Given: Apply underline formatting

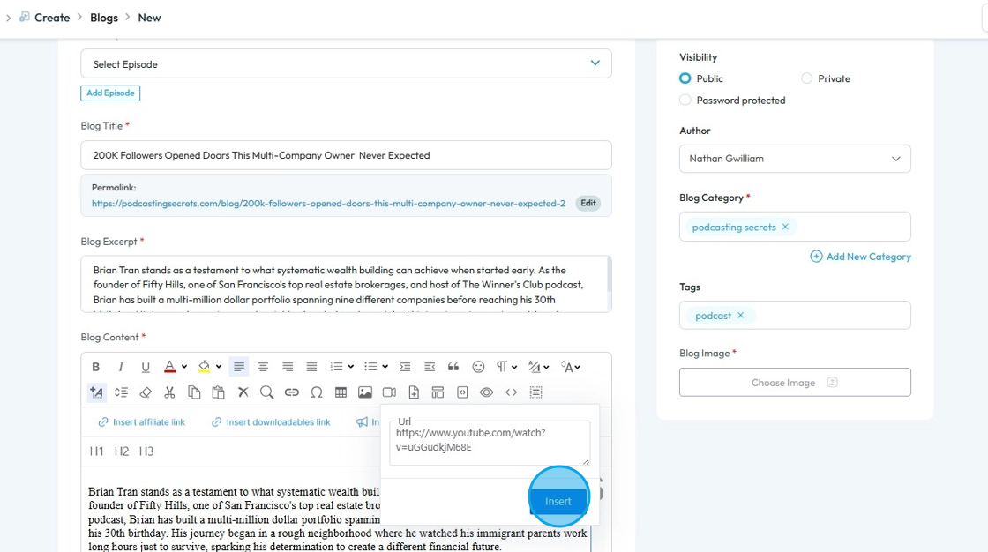Looking at the screenshot, I should (146, 367).
